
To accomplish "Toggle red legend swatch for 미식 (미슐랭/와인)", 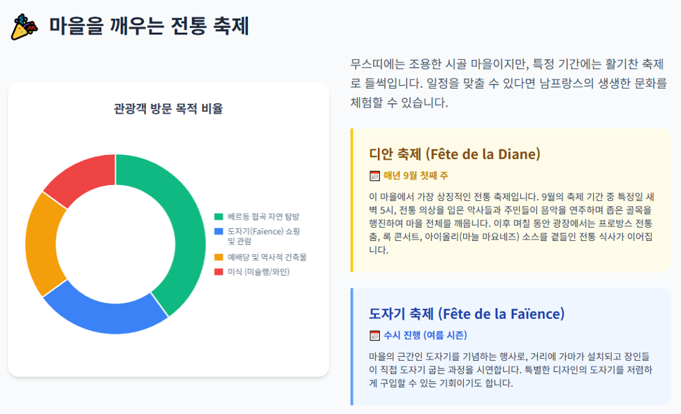I will (x=219, y=272).
